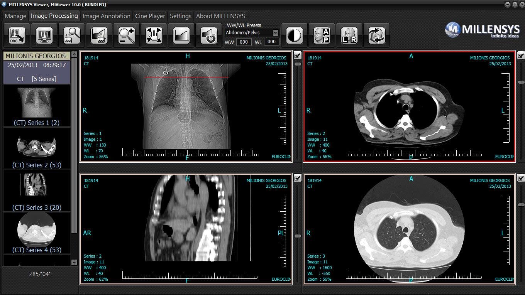
Task: Choose the window level gradient tool
Action: click(181, 35)
